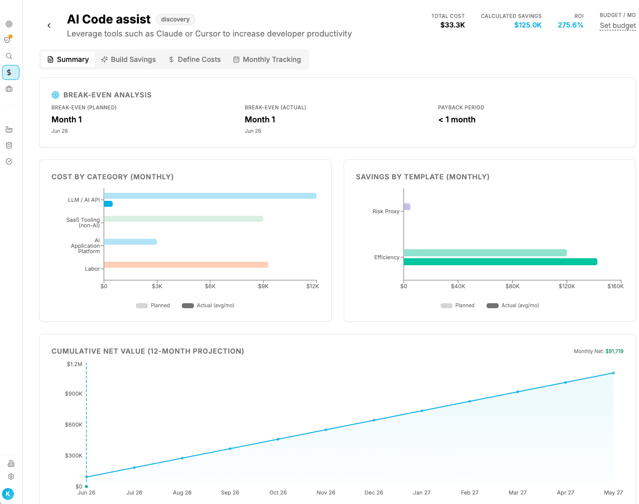The image size is (639, 504).
Task: Open the shield icon with orange badge
Action: click(8, 39)
